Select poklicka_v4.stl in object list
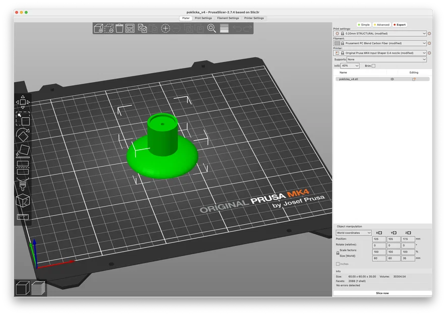This screenshot has width=446, height=315. click(x=382, y=79)
